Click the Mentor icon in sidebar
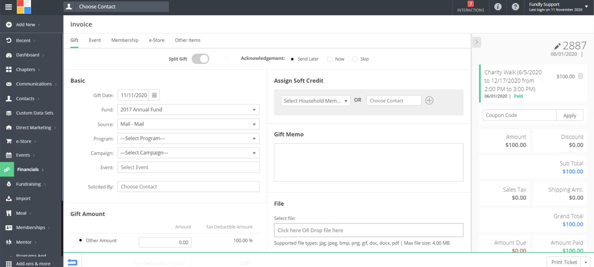This screenshot has height=267, width=594. [9, 242]
